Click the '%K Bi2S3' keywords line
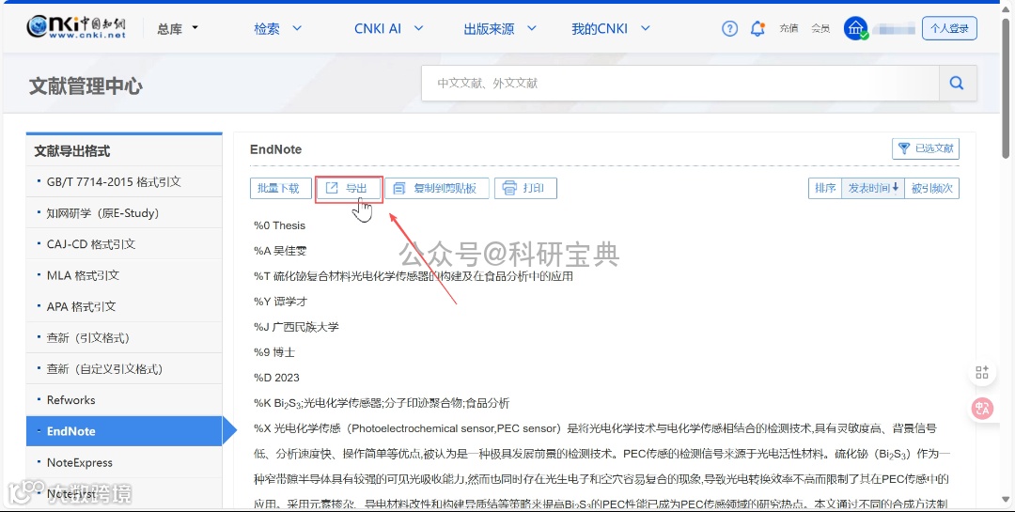The image size is (1015, 512). pos(382,403)
